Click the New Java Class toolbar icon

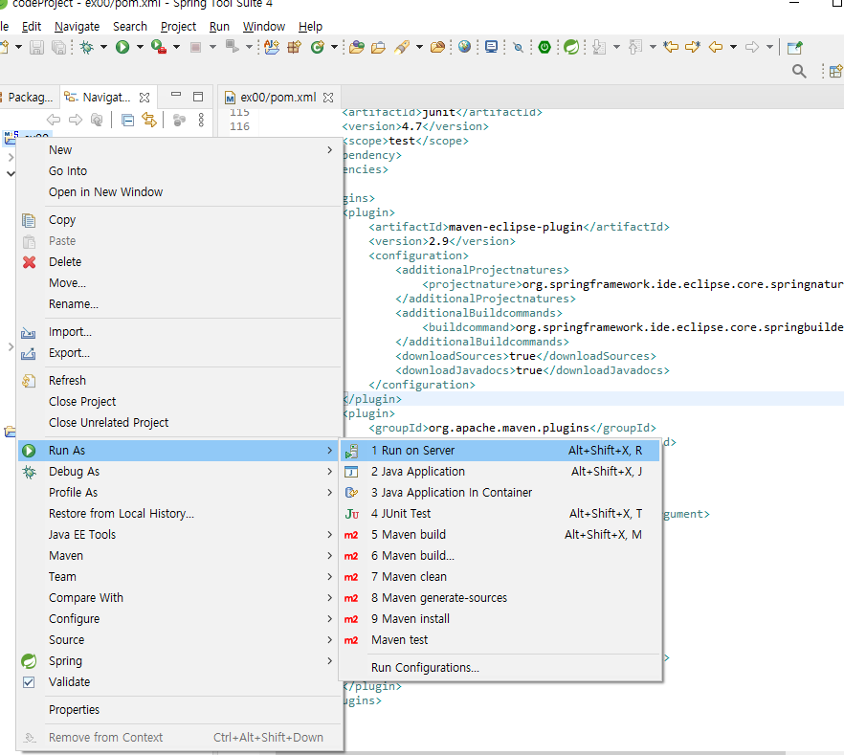[x=318, y=47]
